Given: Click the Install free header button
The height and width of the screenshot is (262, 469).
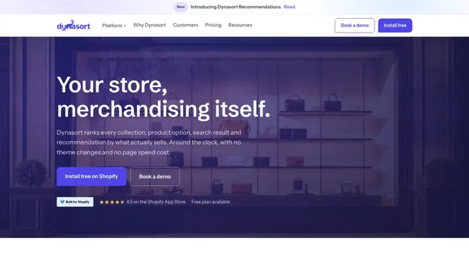Looking at the screenshot, I should [395, 25].
